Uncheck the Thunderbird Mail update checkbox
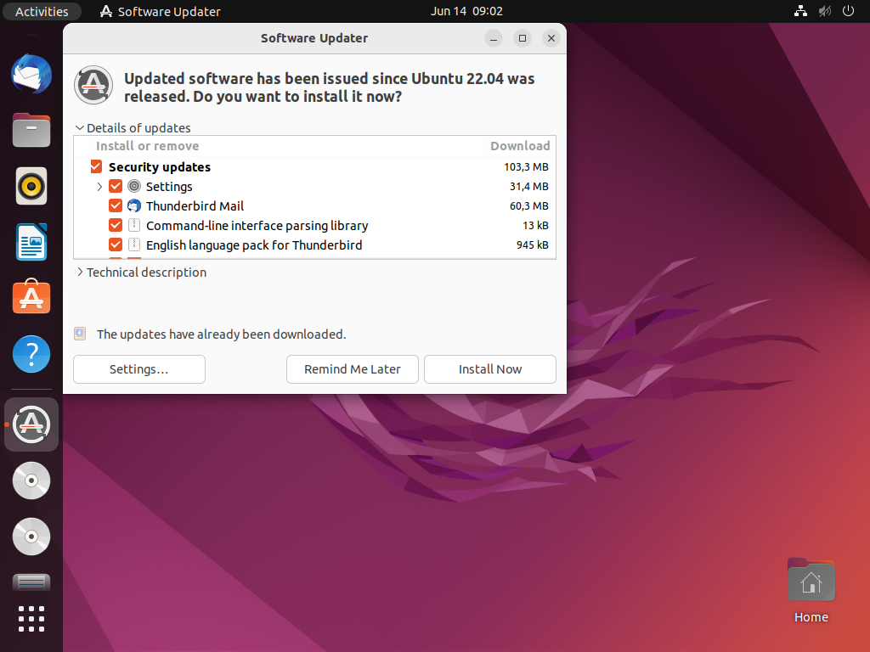This screenshot has width=870, height=652. tap(116, 206)
